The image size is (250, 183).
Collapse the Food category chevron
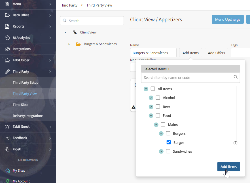pyautogui.click(x=151, y=115)
